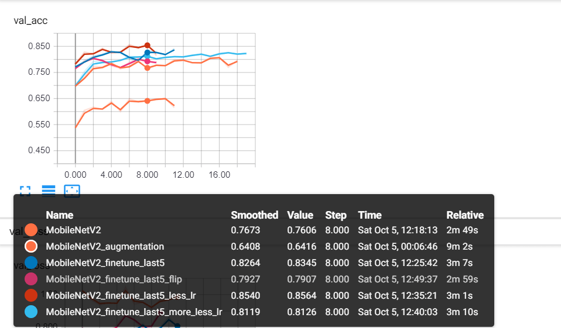Click the fit domain to data icon
This screenshot has height=328, width=561.
tap(72, 191)
